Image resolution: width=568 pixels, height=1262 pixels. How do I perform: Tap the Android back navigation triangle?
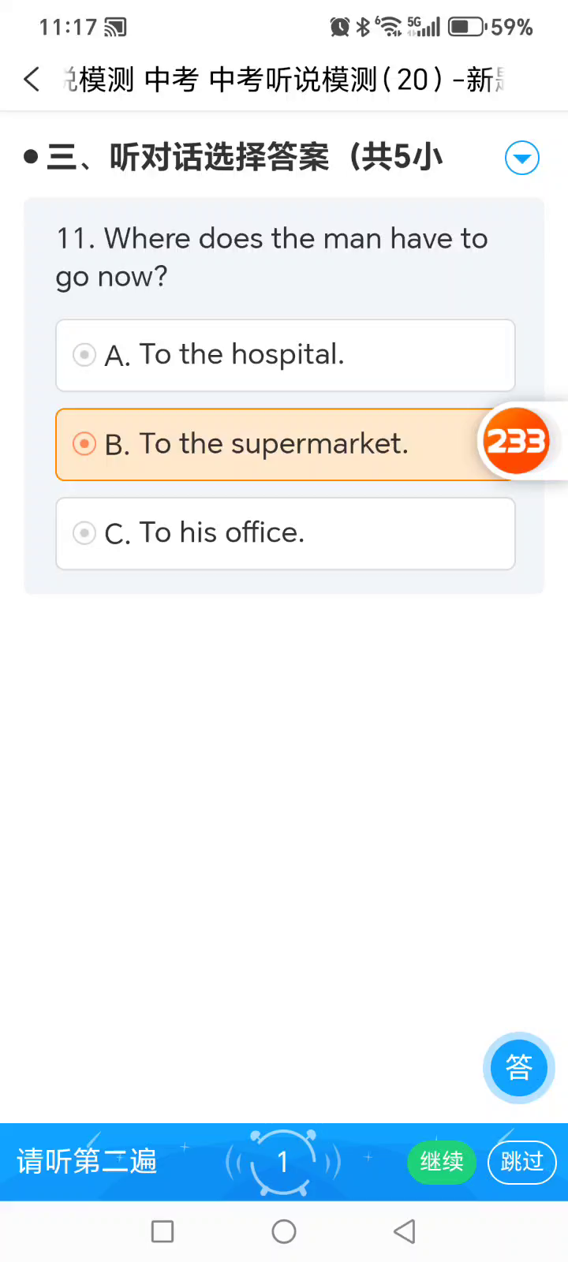coord(405,1231)
